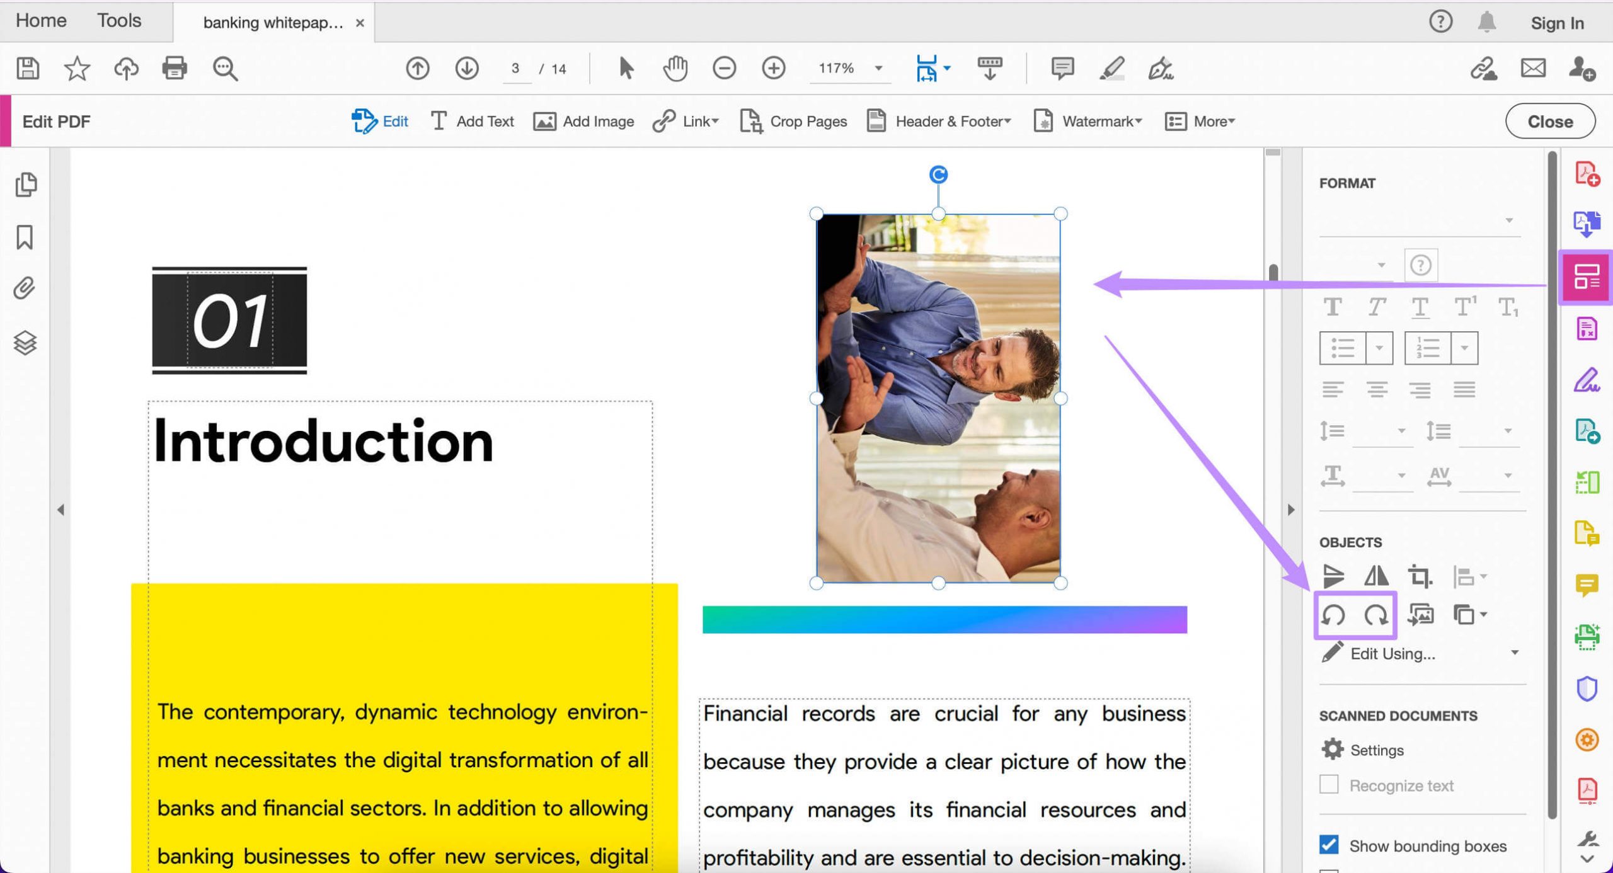The width and height of the screenshot is (1613, 873).
Task: Select the Hand tool in the toolbar
Action: (x=674, y=68)
